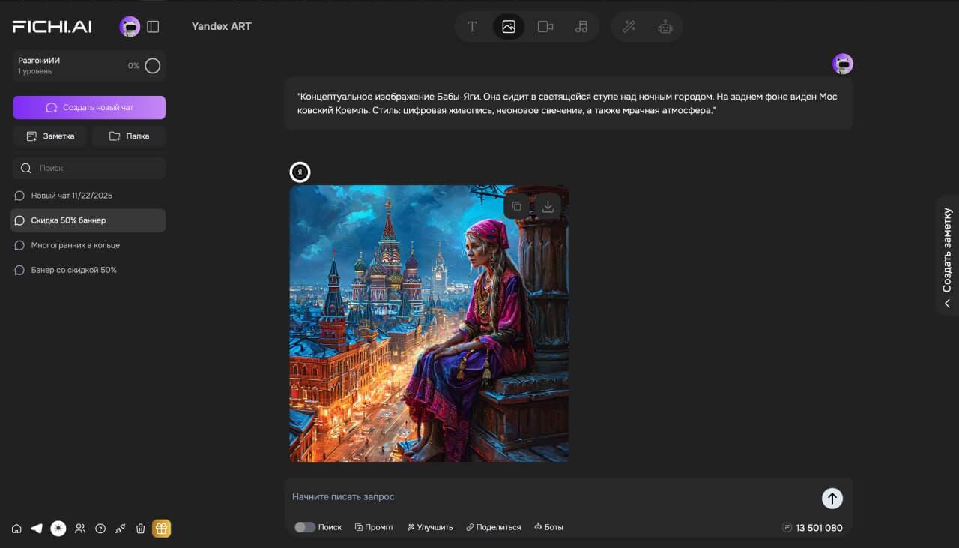The width and height of the screenshot is (959, 548).
Task: Select the video generation mode icon
Action: click(x=545, y=27)
